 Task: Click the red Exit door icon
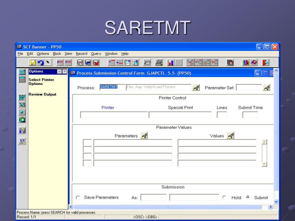pyautogui.click(x=265, y=62)
